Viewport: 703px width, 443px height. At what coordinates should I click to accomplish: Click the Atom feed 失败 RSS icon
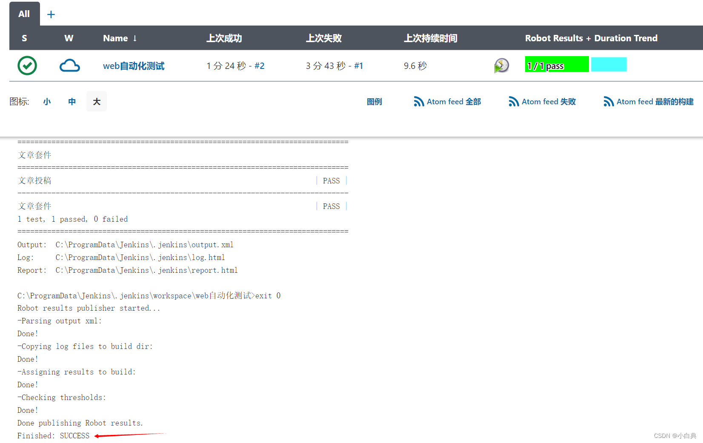[514, 102]
